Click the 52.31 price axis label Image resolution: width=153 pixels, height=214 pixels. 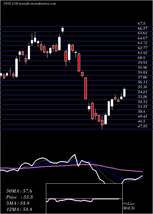(x=142, y=102)
